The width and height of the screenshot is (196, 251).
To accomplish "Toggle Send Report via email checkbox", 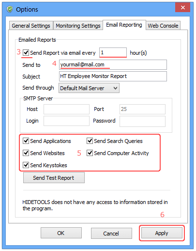I will [26, 53].
